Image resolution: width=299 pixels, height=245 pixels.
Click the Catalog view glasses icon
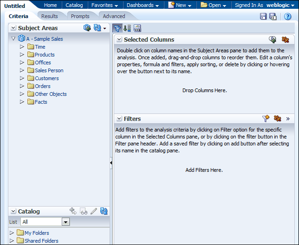click(84, 211)
